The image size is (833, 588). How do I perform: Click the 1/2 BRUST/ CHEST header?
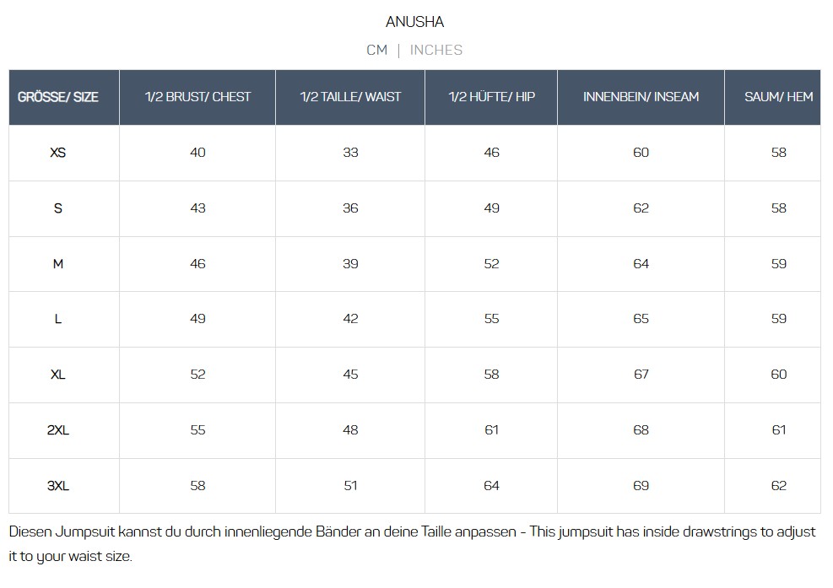click(x=197, y=97)
